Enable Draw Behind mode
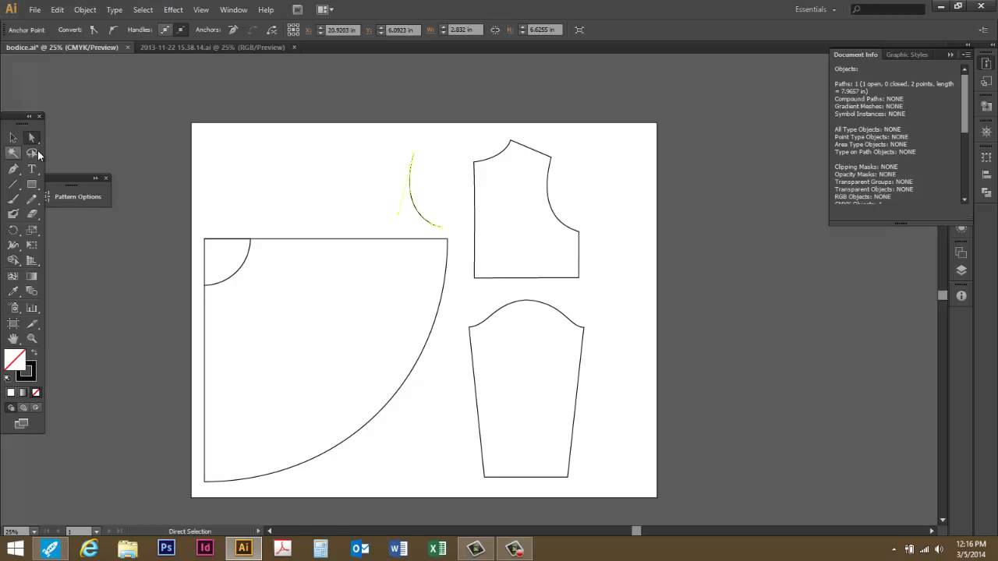This screenshot has width=998, height=561. (x=23, y=408)
